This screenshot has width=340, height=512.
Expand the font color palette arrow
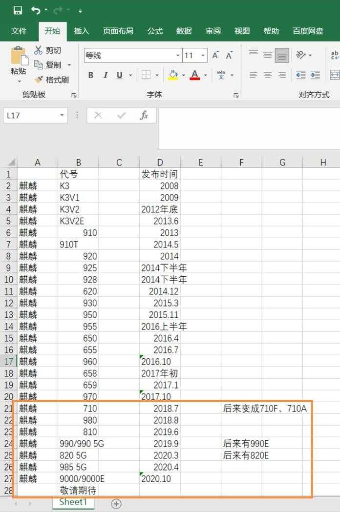pyautogui.click(x=205, y=76)
